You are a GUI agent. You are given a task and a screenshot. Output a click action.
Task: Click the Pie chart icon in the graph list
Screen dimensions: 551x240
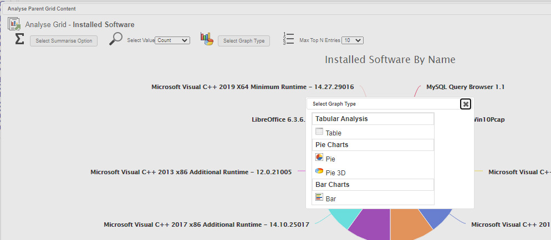319,157
